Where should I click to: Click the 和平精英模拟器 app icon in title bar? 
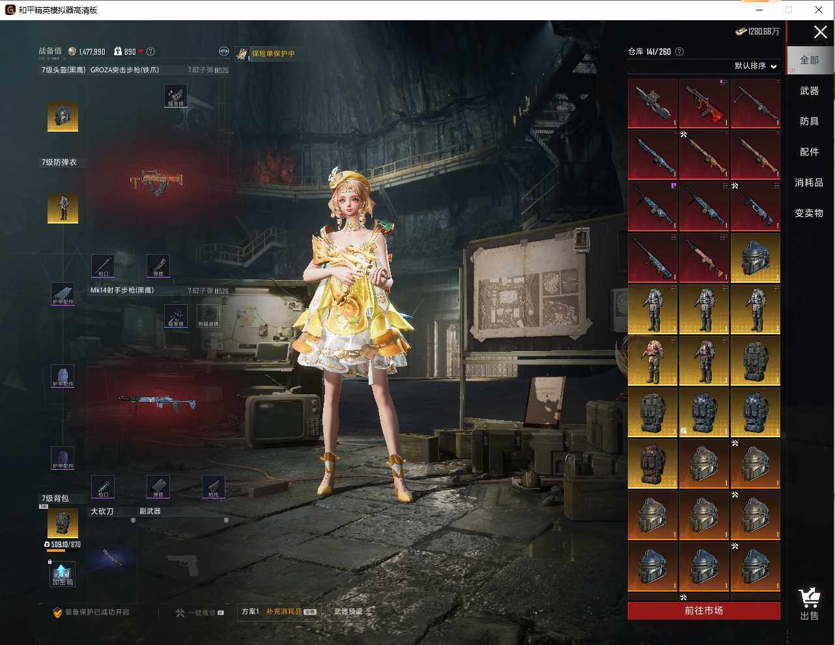(x=10, y=10)
